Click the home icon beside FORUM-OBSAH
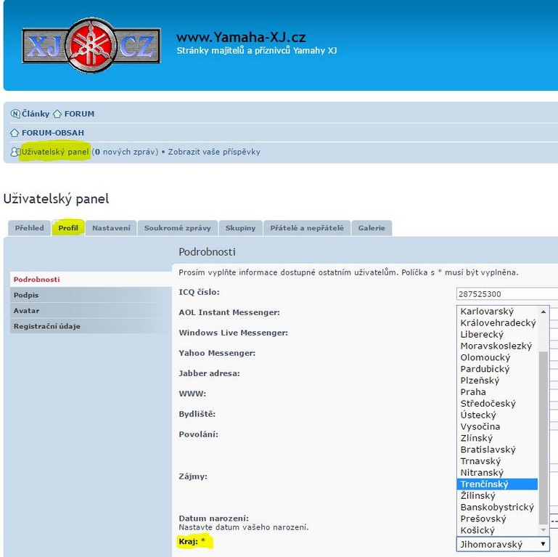 point(15,133)
